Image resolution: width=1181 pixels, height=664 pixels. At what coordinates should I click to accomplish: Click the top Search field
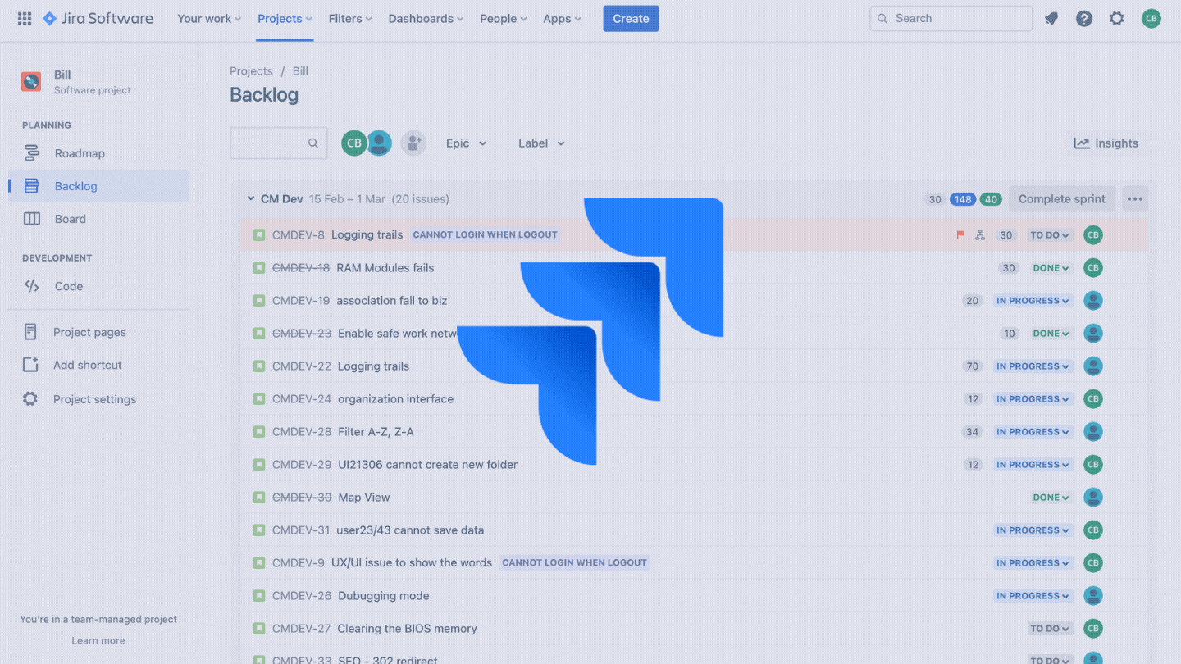click(951, 18)
